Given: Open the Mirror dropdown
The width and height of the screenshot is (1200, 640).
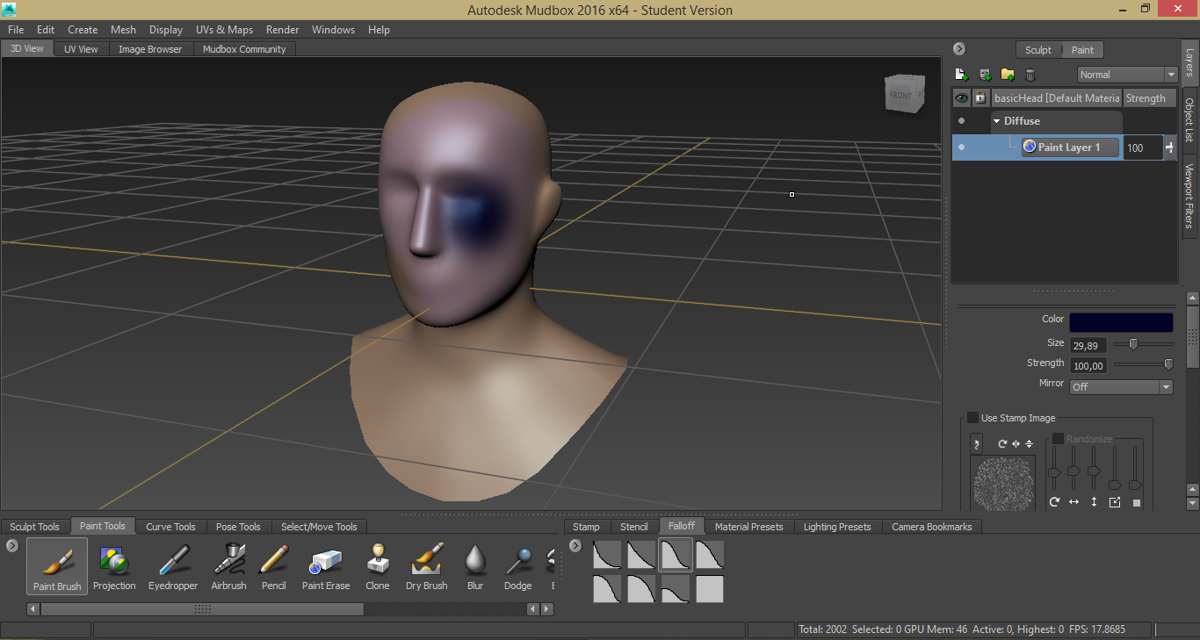Looking at the screenshot, I should pyautogui.click(x=1121, y=386).
